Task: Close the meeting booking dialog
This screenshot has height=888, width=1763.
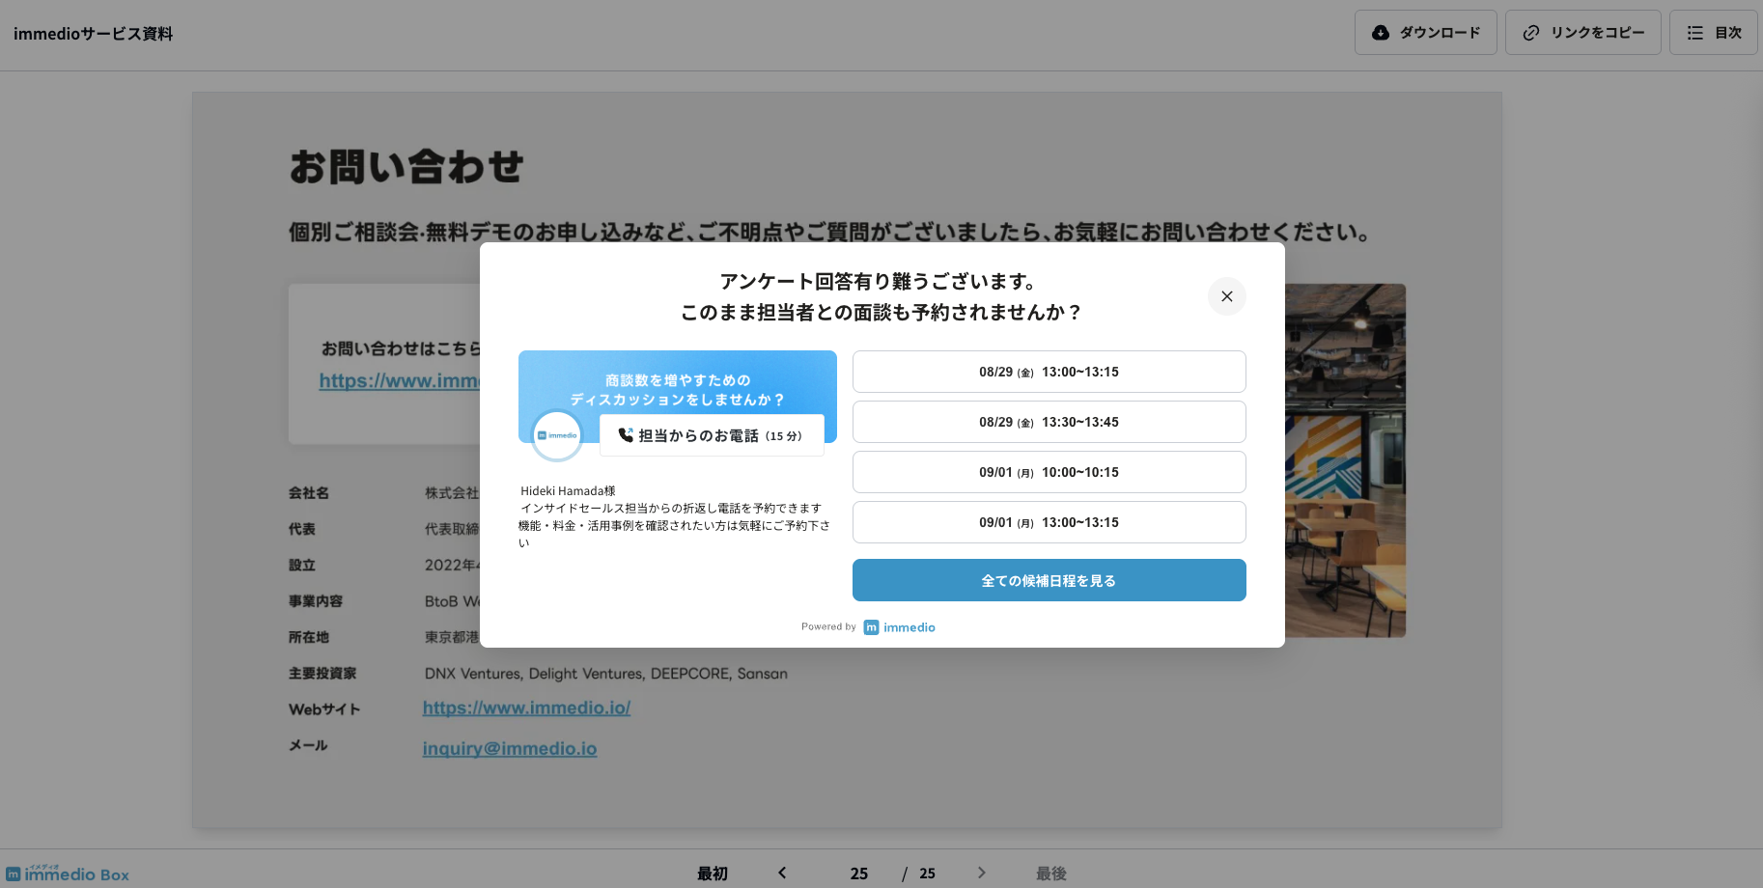Action: (x=1226, y=296)
